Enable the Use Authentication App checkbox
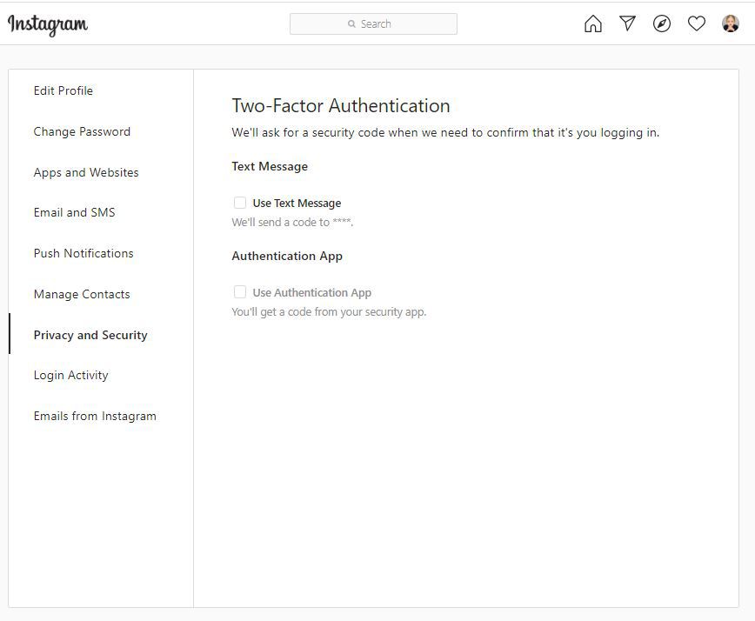 click(240, 292)
